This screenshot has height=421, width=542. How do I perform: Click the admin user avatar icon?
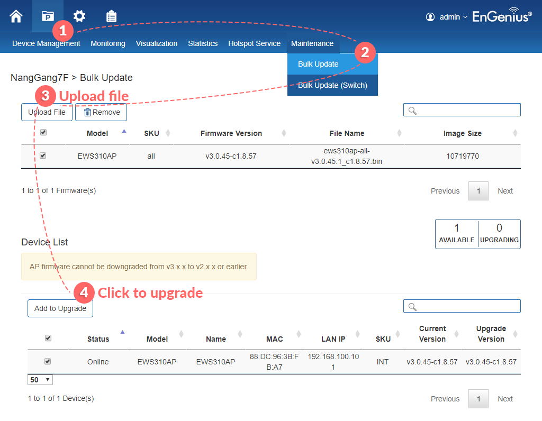[x=430, y=17]
